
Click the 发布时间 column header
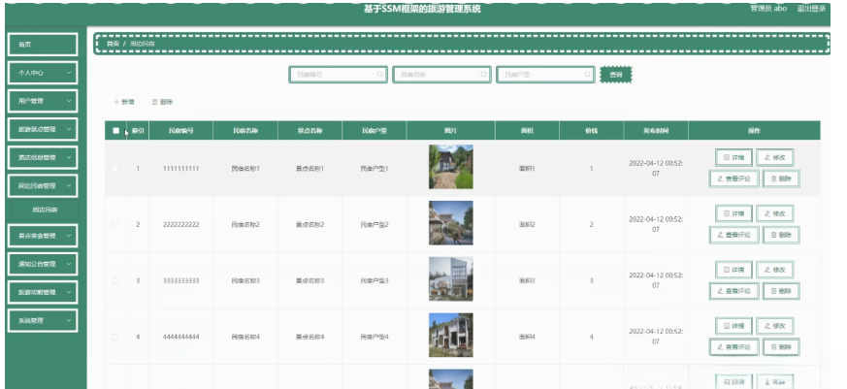[656, 130]
